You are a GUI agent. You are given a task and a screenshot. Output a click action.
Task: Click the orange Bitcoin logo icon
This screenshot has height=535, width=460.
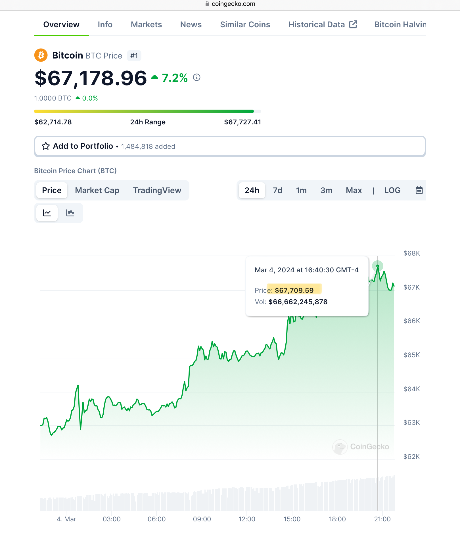pos(41,55)
